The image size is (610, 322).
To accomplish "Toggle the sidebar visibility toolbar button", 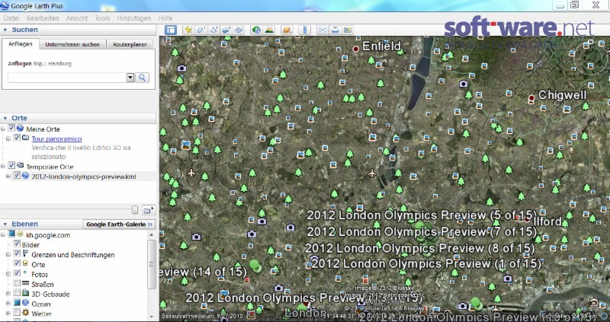I will coord(170,30).
